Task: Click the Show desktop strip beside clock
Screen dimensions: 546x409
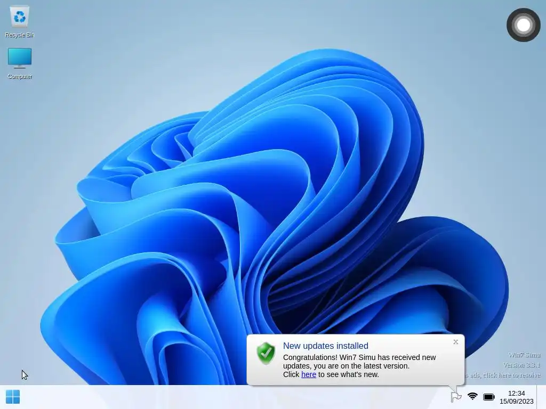Action: point(541,397)
